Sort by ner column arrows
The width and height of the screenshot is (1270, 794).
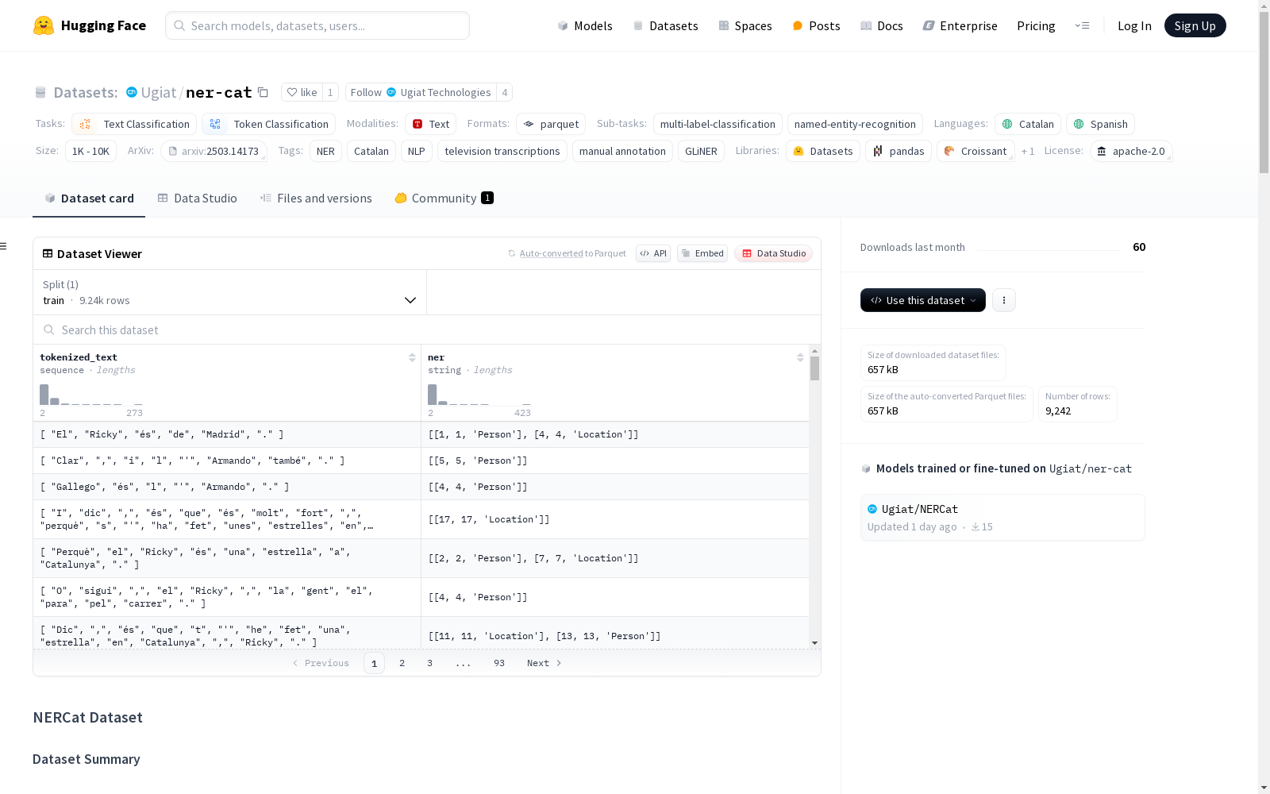pos(800,357)
